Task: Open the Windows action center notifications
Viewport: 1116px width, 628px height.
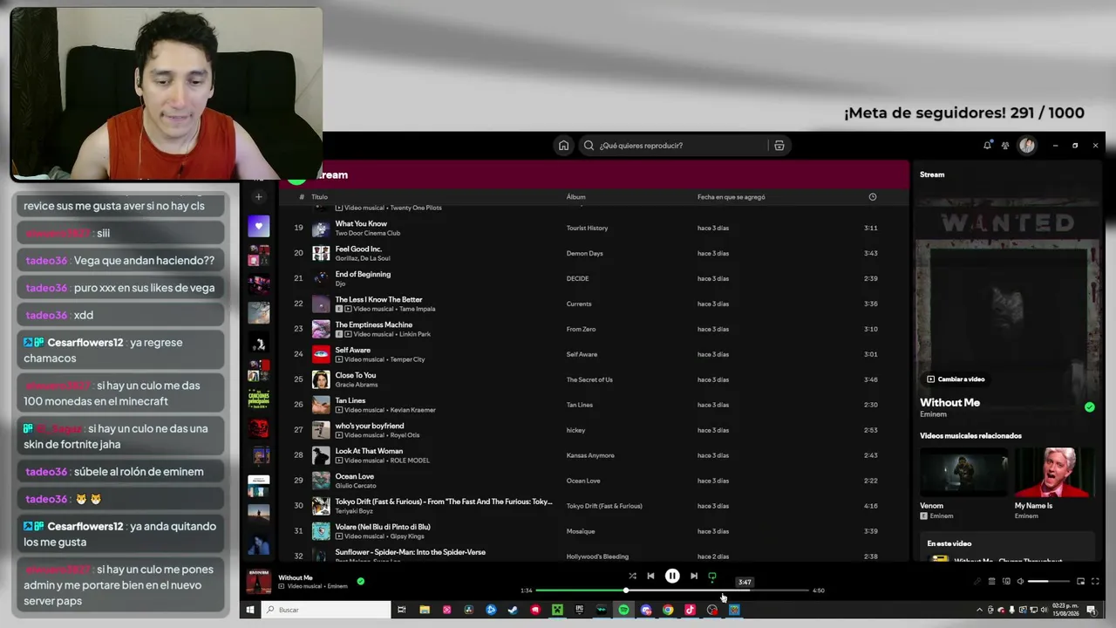Action: tap(1091, 610)
